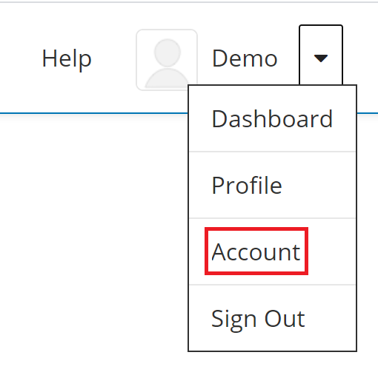This screenshot has width=378, height=375.
Task: Open the Account menu entry
Action: coord(272,251)
